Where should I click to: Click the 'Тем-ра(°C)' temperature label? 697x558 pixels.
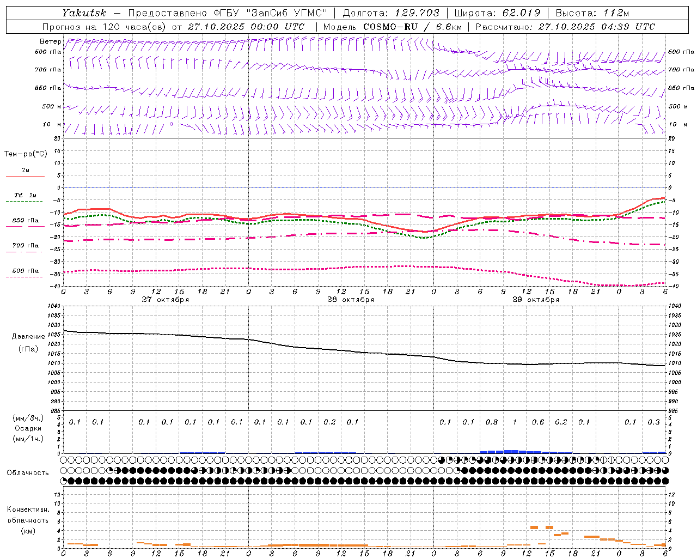[x=26, y=154]
